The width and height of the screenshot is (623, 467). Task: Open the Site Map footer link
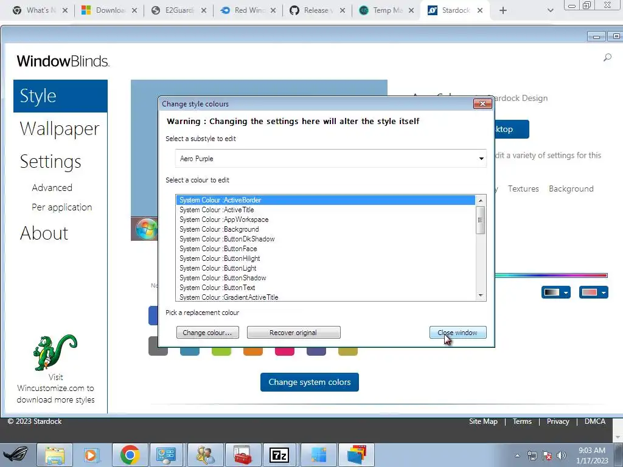[483, 421]
